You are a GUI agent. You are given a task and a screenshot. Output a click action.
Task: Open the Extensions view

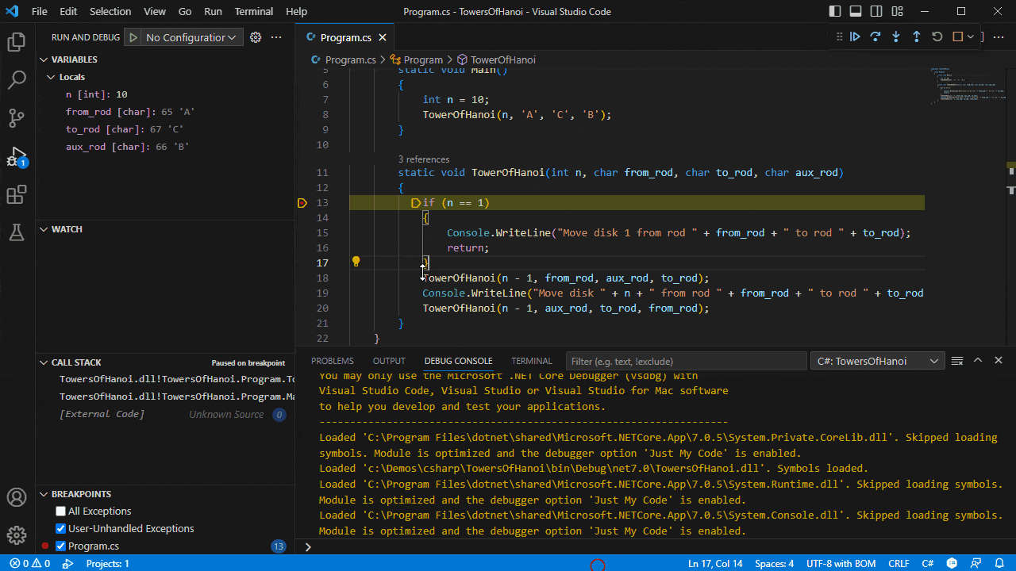pos(16,194)
